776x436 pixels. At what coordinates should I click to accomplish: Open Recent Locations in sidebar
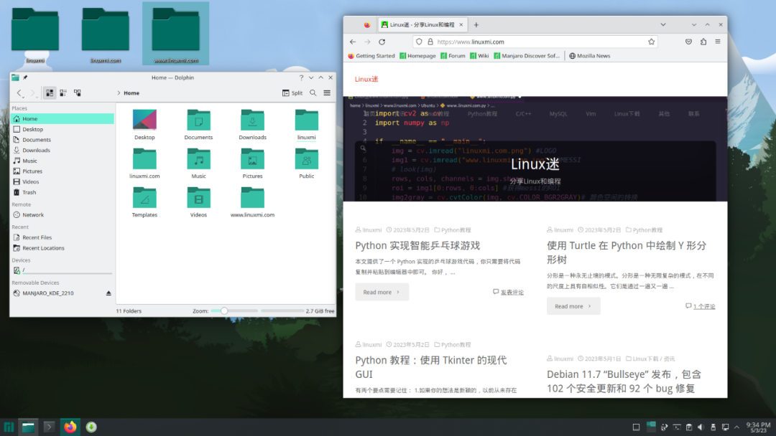tap(63, 248)
